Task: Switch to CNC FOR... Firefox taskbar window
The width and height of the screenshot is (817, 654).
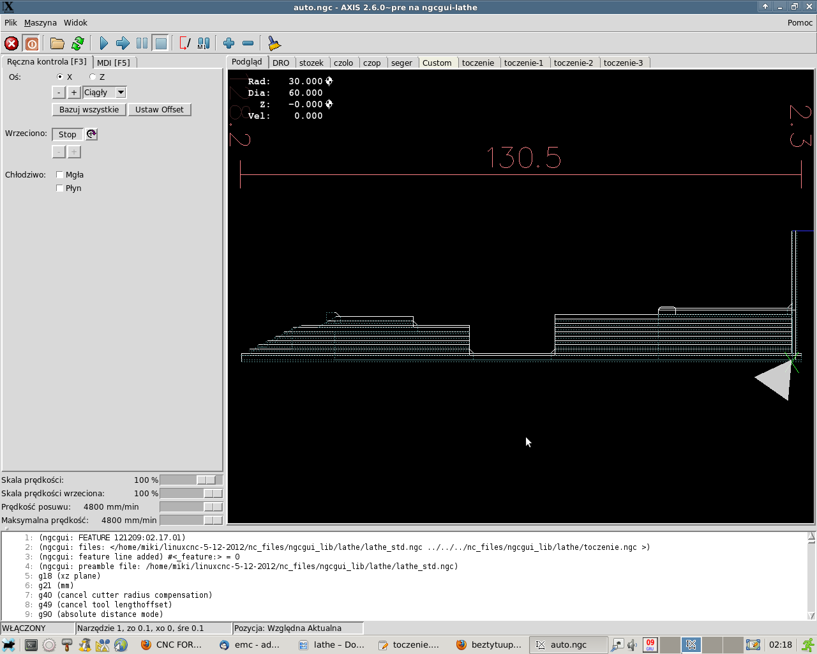Action: tap(172, 645)
